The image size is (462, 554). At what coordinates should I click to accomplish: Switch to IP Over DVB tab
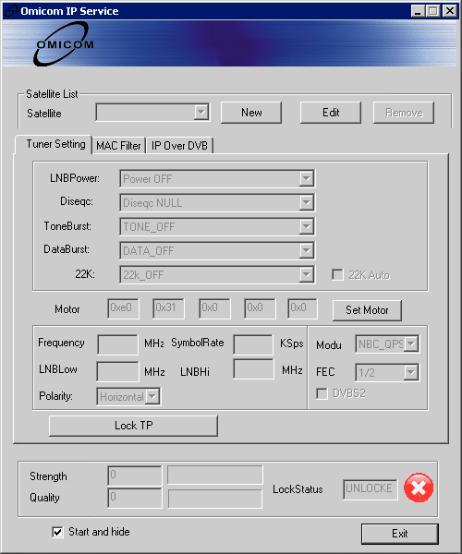tap(179, 146)
